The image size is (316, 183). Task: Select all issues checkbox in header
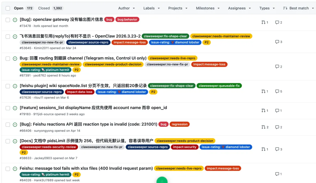8,8
